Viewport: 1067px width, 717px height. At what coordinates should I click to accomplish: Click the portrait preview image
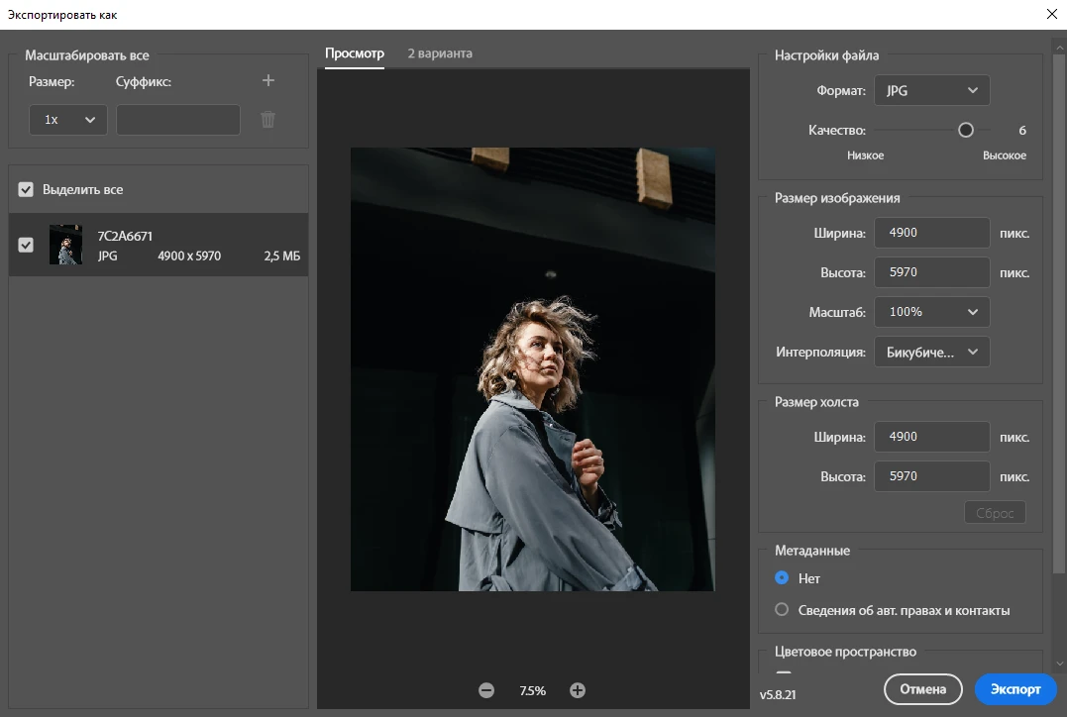pyautogui.click(x=533, y=369)
